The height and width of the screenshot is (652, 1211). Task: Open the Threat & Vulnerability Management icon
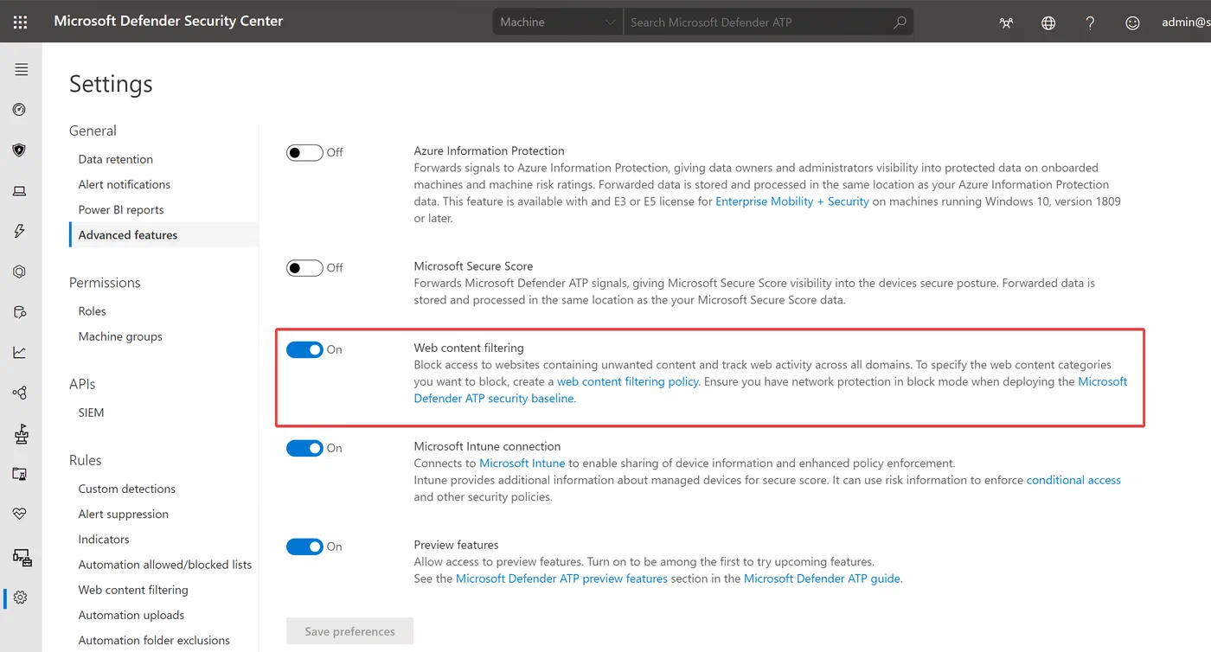(20, 433)
